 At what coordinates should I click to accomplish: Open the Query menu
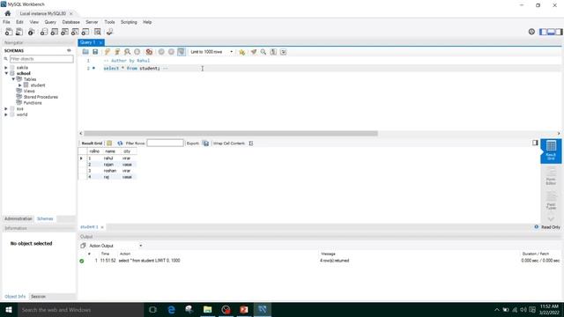click(50, 22)
